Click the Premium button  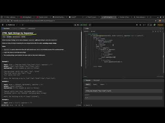(x=160, y=25)
